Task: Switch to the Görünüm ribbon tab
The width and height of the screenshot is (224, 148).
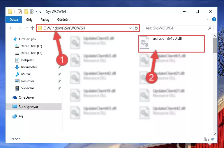Action: [x=64, y=20]
